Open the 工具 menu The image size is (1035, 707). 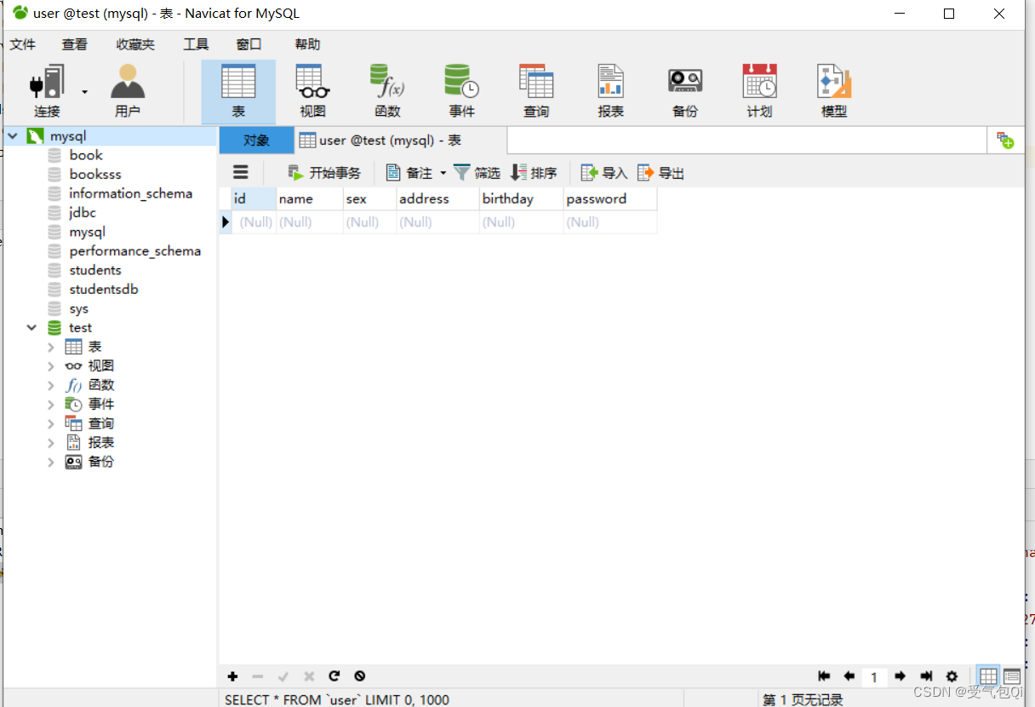(195, 43)
